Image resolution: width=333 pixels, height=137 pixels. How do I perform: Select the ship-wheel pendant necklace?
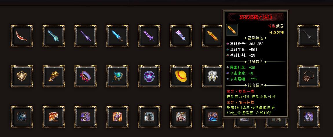[x=308, y=76]
